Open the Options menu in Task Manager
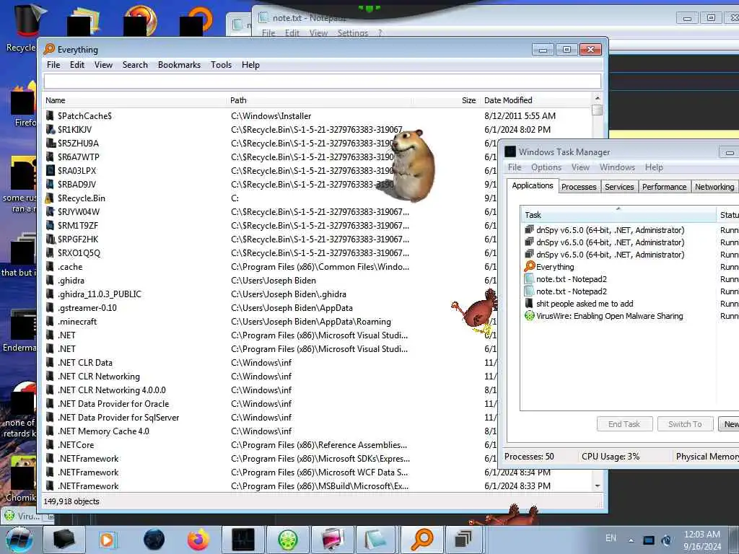The height and width of the screenshot is (554, 739). click(546, 167)
